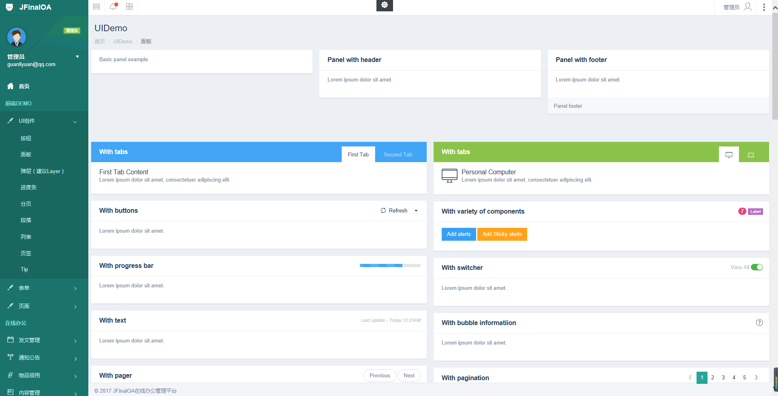The image size is (778, 396).
Task: Click the home icon beside 首页
Action: click(11, 86)
